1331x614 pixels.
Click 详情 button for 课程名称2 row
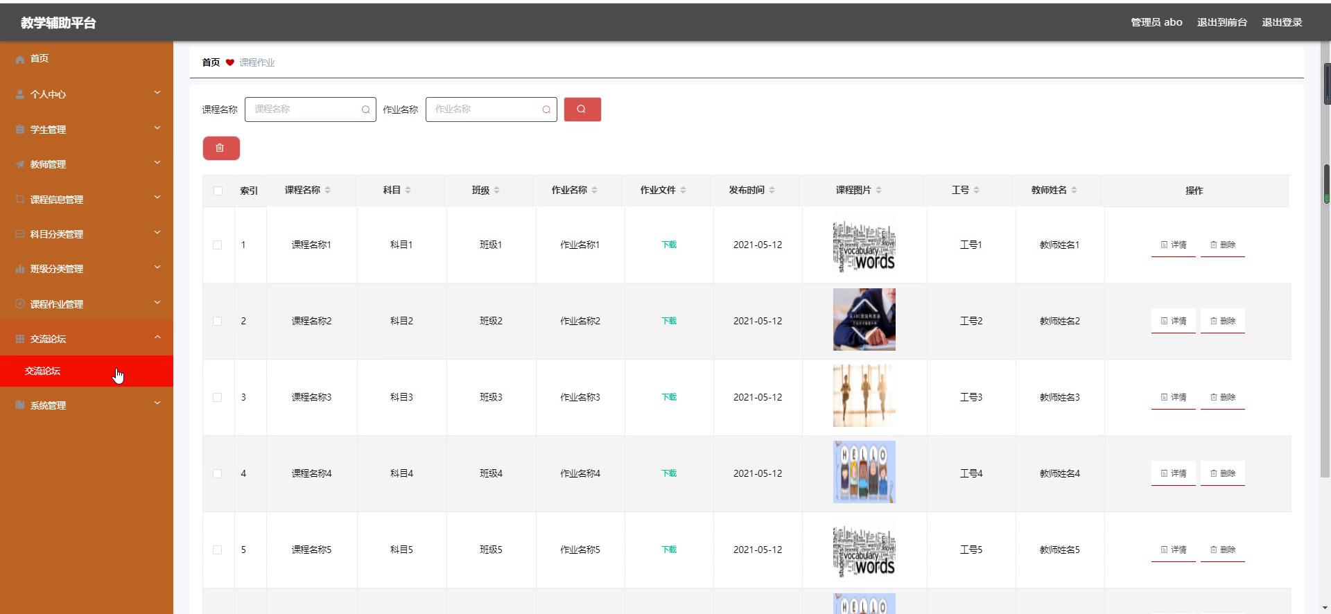[1173, 321]
